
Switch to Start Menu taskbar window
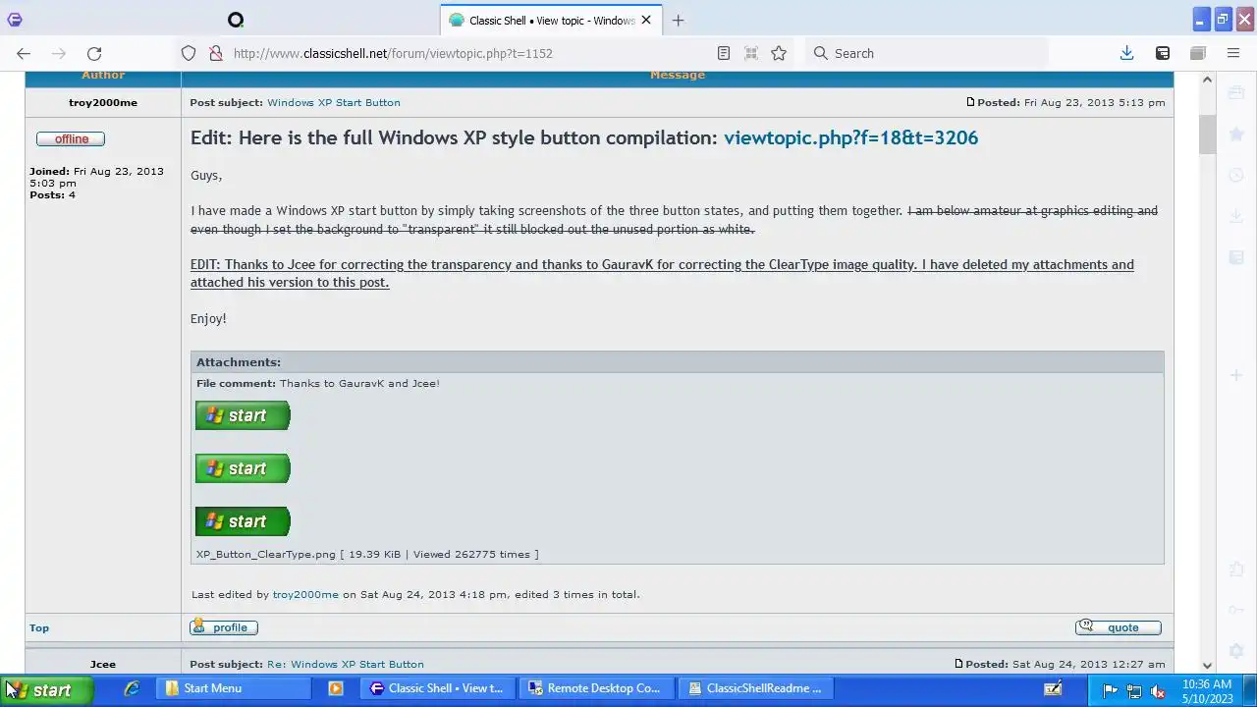(x=235, y=688)
